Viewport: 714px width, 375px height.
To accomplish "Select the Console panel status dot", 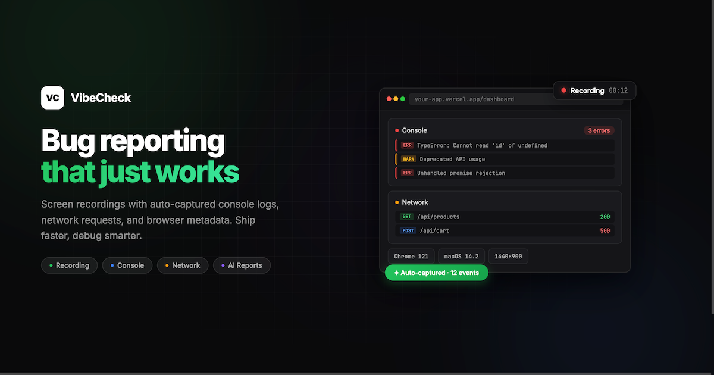I will click(397, 130).
